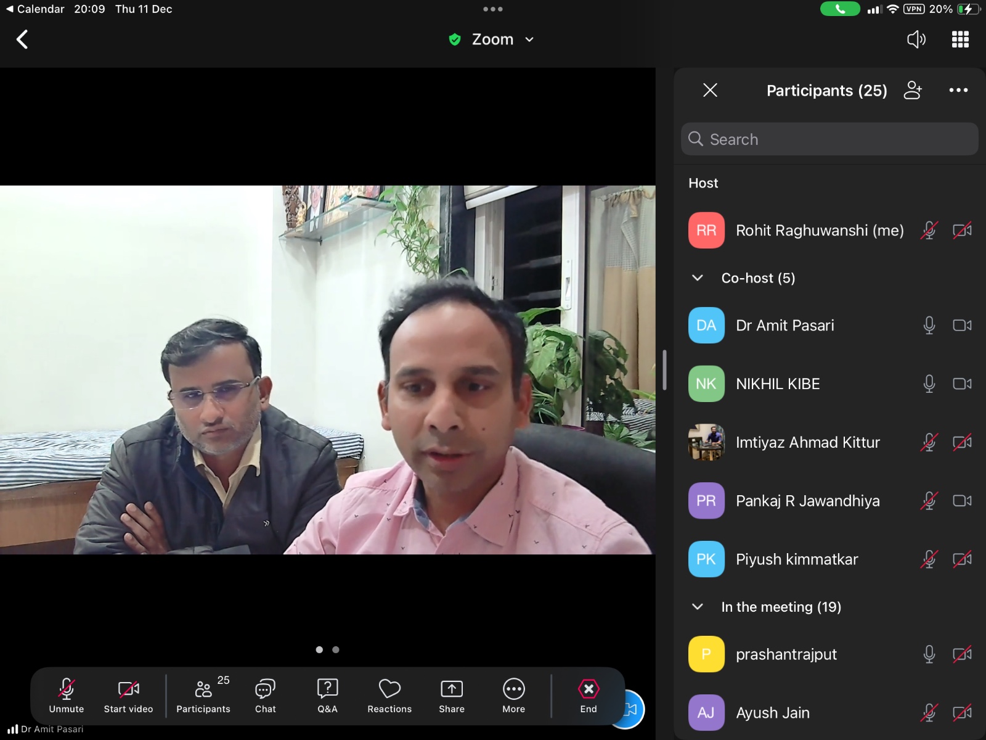Tap the Share screen icon

(452, 696)
